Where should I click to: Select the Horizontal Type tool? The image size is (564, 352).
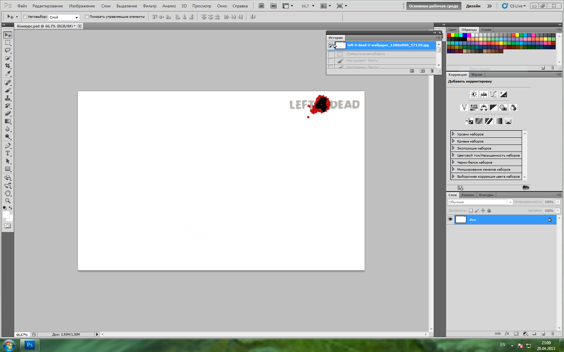[8, 153]
